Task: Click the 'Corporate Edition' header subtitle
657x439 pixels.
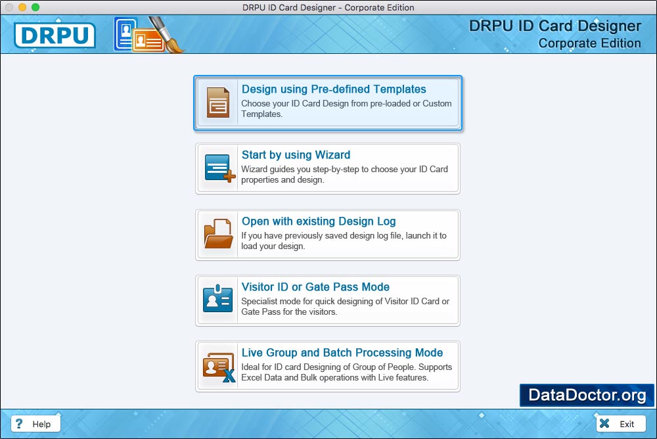Action: [589, 43]
